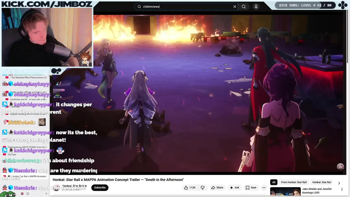
Task: Click the video title 'Death in the Afternoon'
Action: click(x=118, y=180)
